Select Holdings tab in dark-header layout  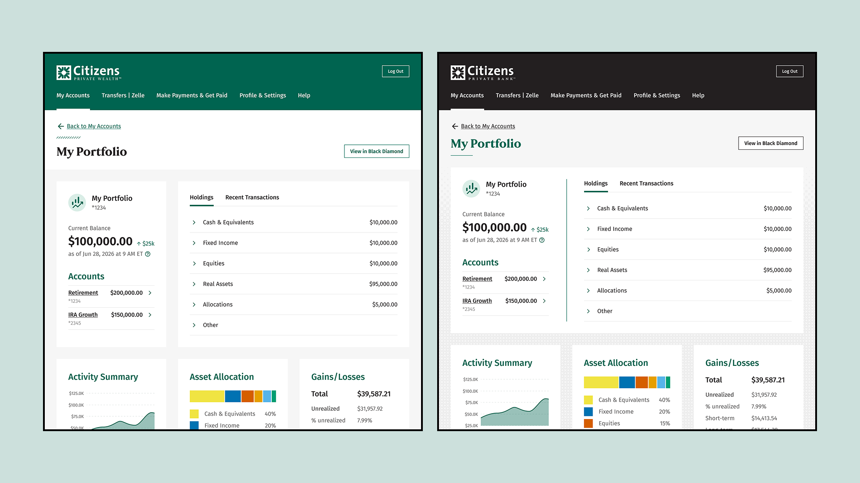click(596, 183)
